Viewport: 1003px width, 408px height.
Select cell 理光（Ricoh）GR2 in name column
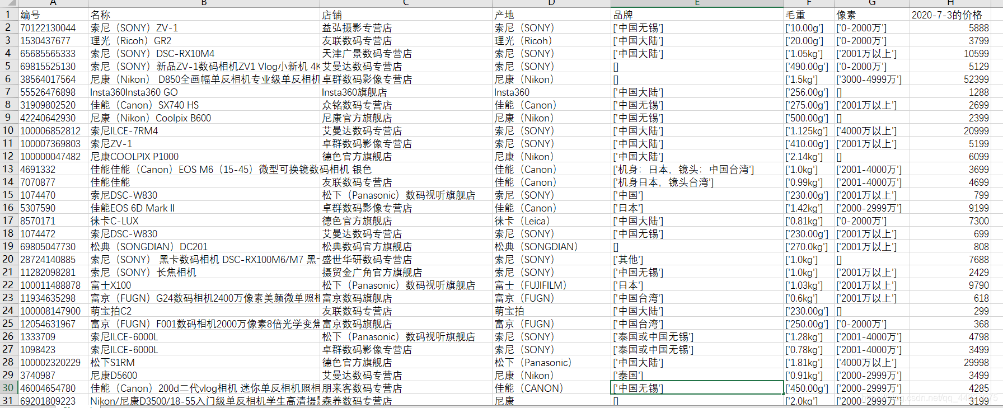[204, 40]
